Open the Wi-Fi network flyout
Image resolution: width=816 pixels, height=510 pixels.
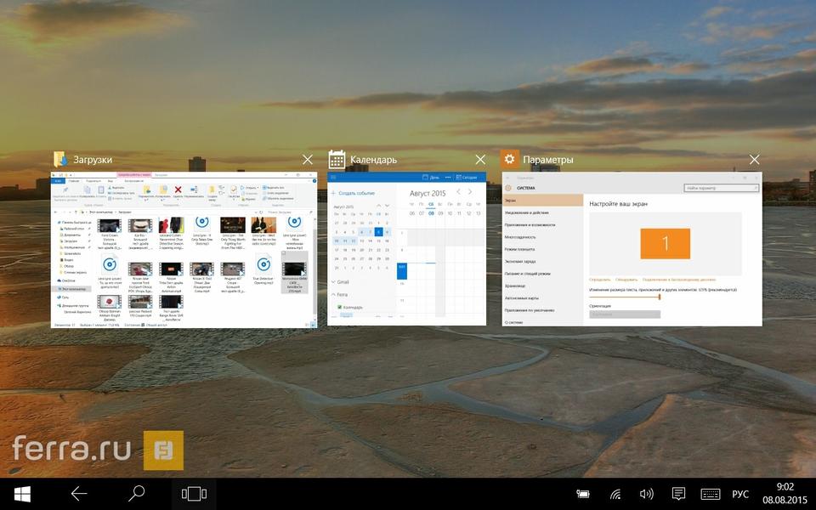(x=615, y=494)
